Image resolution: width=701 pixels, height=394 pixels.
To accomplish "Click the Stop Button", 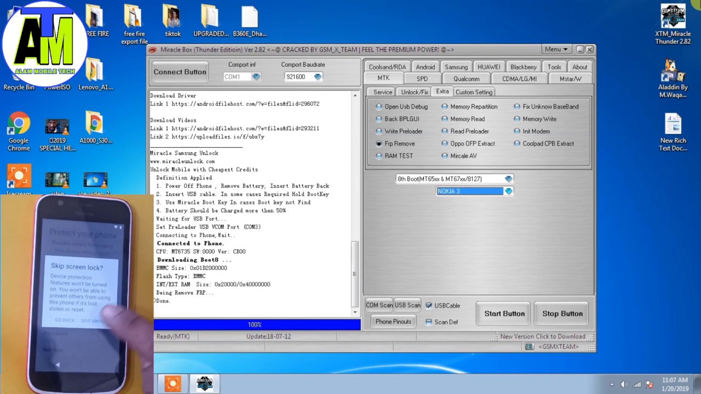I will (562, 314).
